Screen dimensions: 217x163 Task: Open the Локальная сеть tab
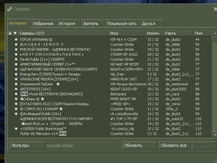coord(122,24)
